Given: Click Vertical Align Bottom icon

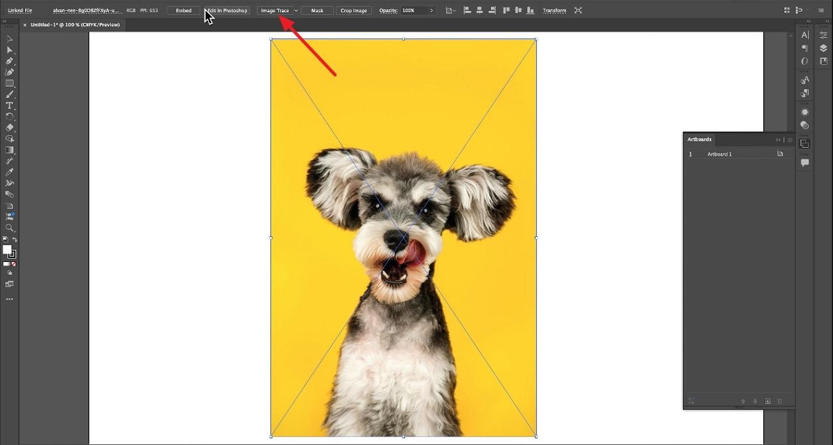Looking at the screenshot, I should pyautogui.click(x=531, y=10).
